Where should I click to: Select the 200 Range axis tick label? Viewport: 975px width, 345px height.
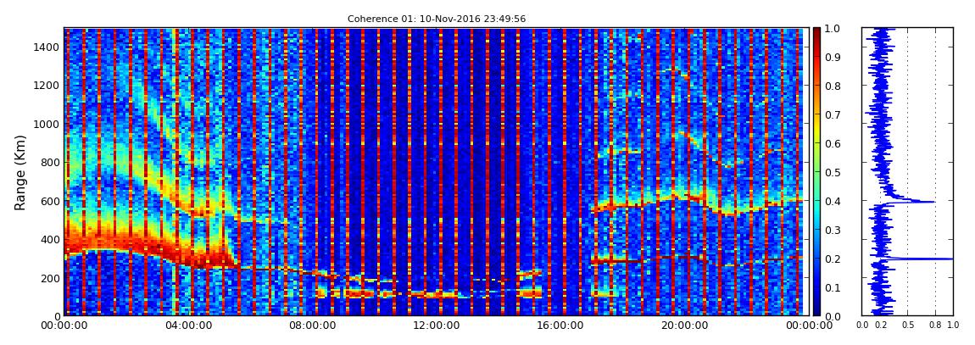coord(49,278)
